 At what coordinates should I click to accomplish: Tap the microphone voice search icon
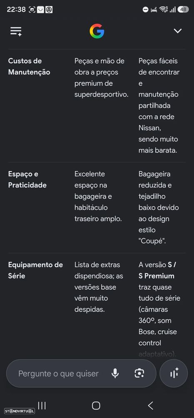pyautogui.click(x=115, y=373)
